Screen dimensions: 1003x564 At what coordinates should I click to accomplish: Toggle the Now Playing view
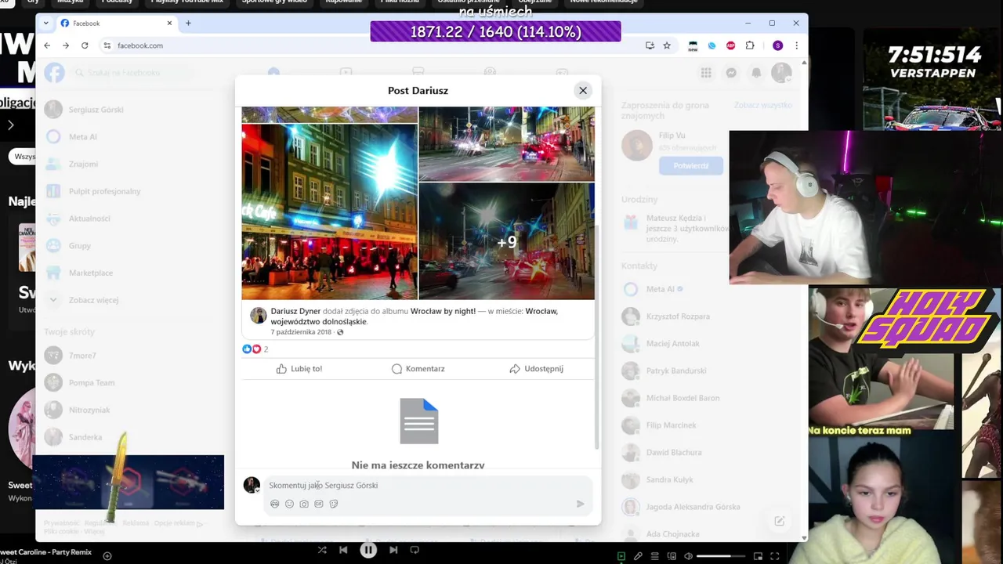tap(621, 556)
